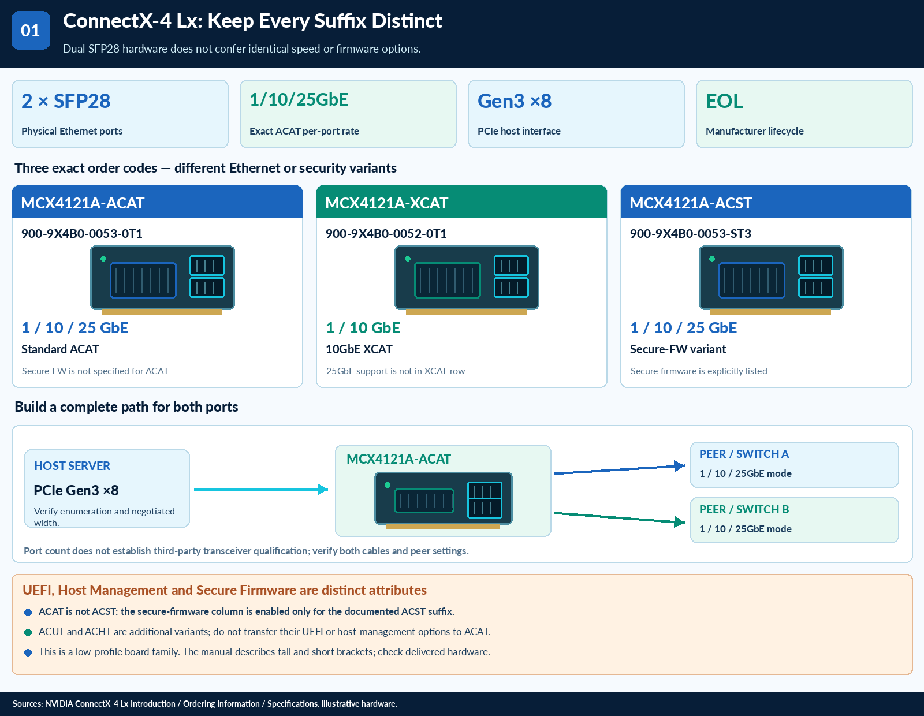The height and width of the screenshot is (716, 924).
Task: Click the Port count transceiver qualification note
Action: (x=246, y=551)
